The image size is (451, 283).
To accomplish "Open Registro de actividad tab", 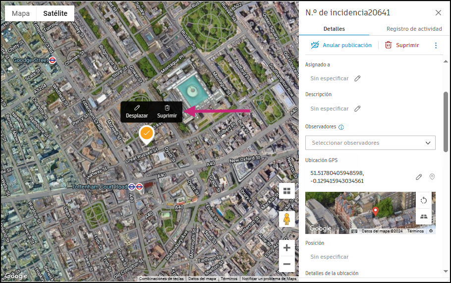I will point(414,29).
